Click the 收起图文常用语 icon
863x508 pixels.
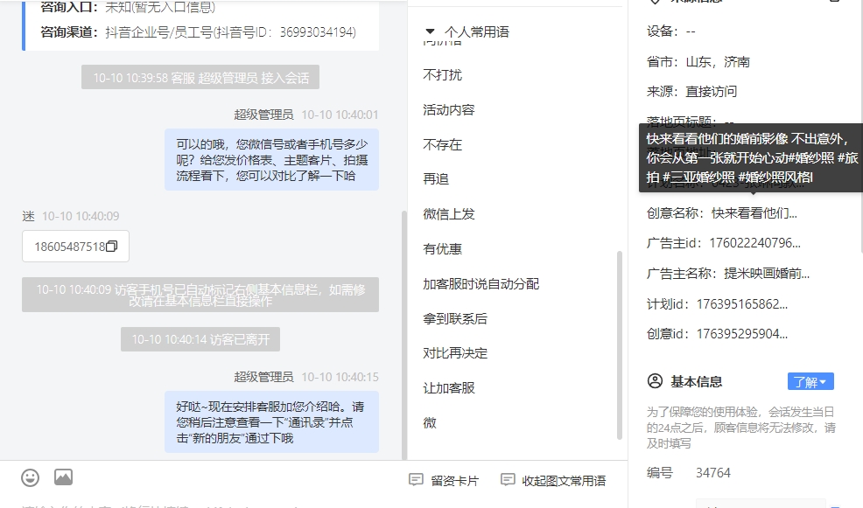click(x=508, y=480)
